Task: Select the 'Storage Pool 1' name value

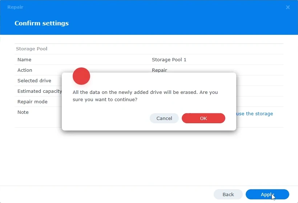Action: coord(169,60)
